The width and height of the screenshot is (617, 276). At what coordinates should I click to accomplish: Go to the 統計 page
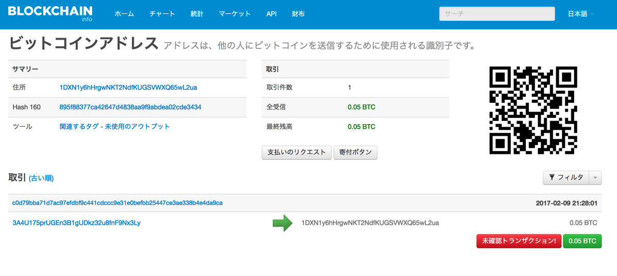[197, 14]
